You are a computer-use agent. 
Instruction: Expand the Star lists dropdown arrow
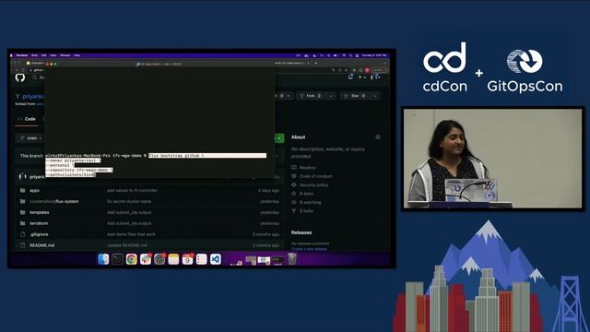pos(375,96)
